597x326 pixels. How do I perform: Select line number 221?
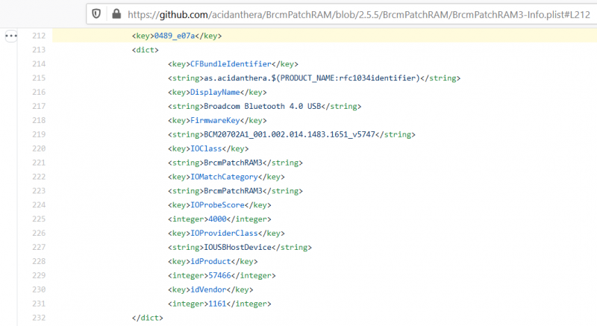coord(39,163)
